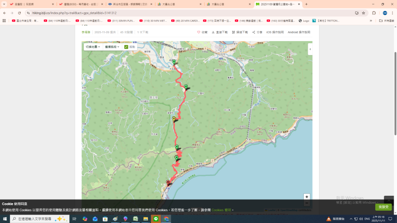Click the 我接受 cookie button
Image resolution: width=397 pixels, height=223 pixels.
383,207
